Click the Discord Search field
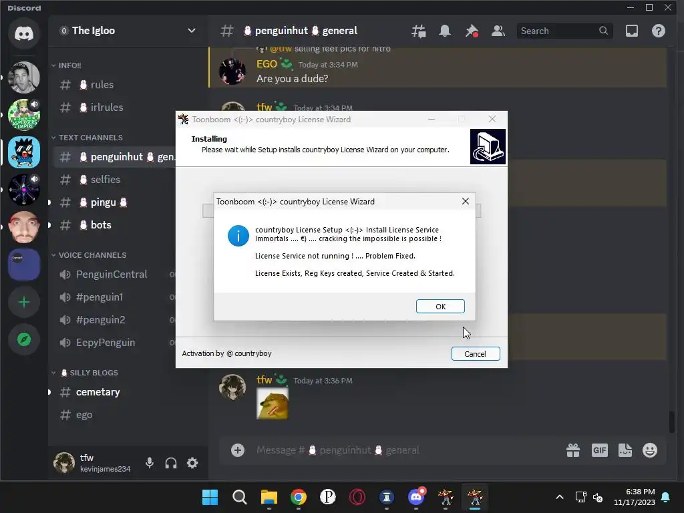Screen dimensions: 684x513 [564, 31]
